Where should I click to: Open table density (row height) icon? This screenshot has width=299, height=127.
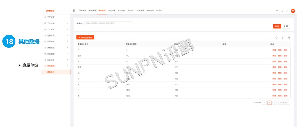(283, 38)
